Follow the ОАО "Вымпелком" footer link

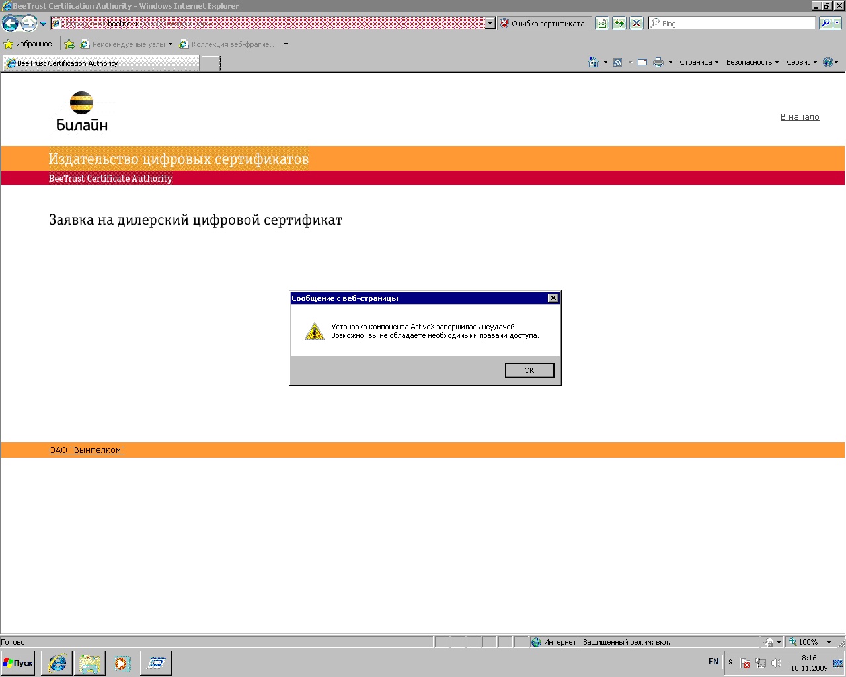87,450
